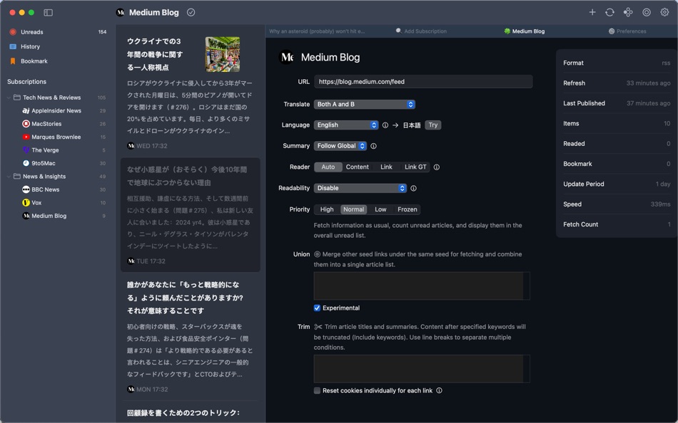Click the Try translation button
This screenshot has height=423, width=678.
coord(432,125)
